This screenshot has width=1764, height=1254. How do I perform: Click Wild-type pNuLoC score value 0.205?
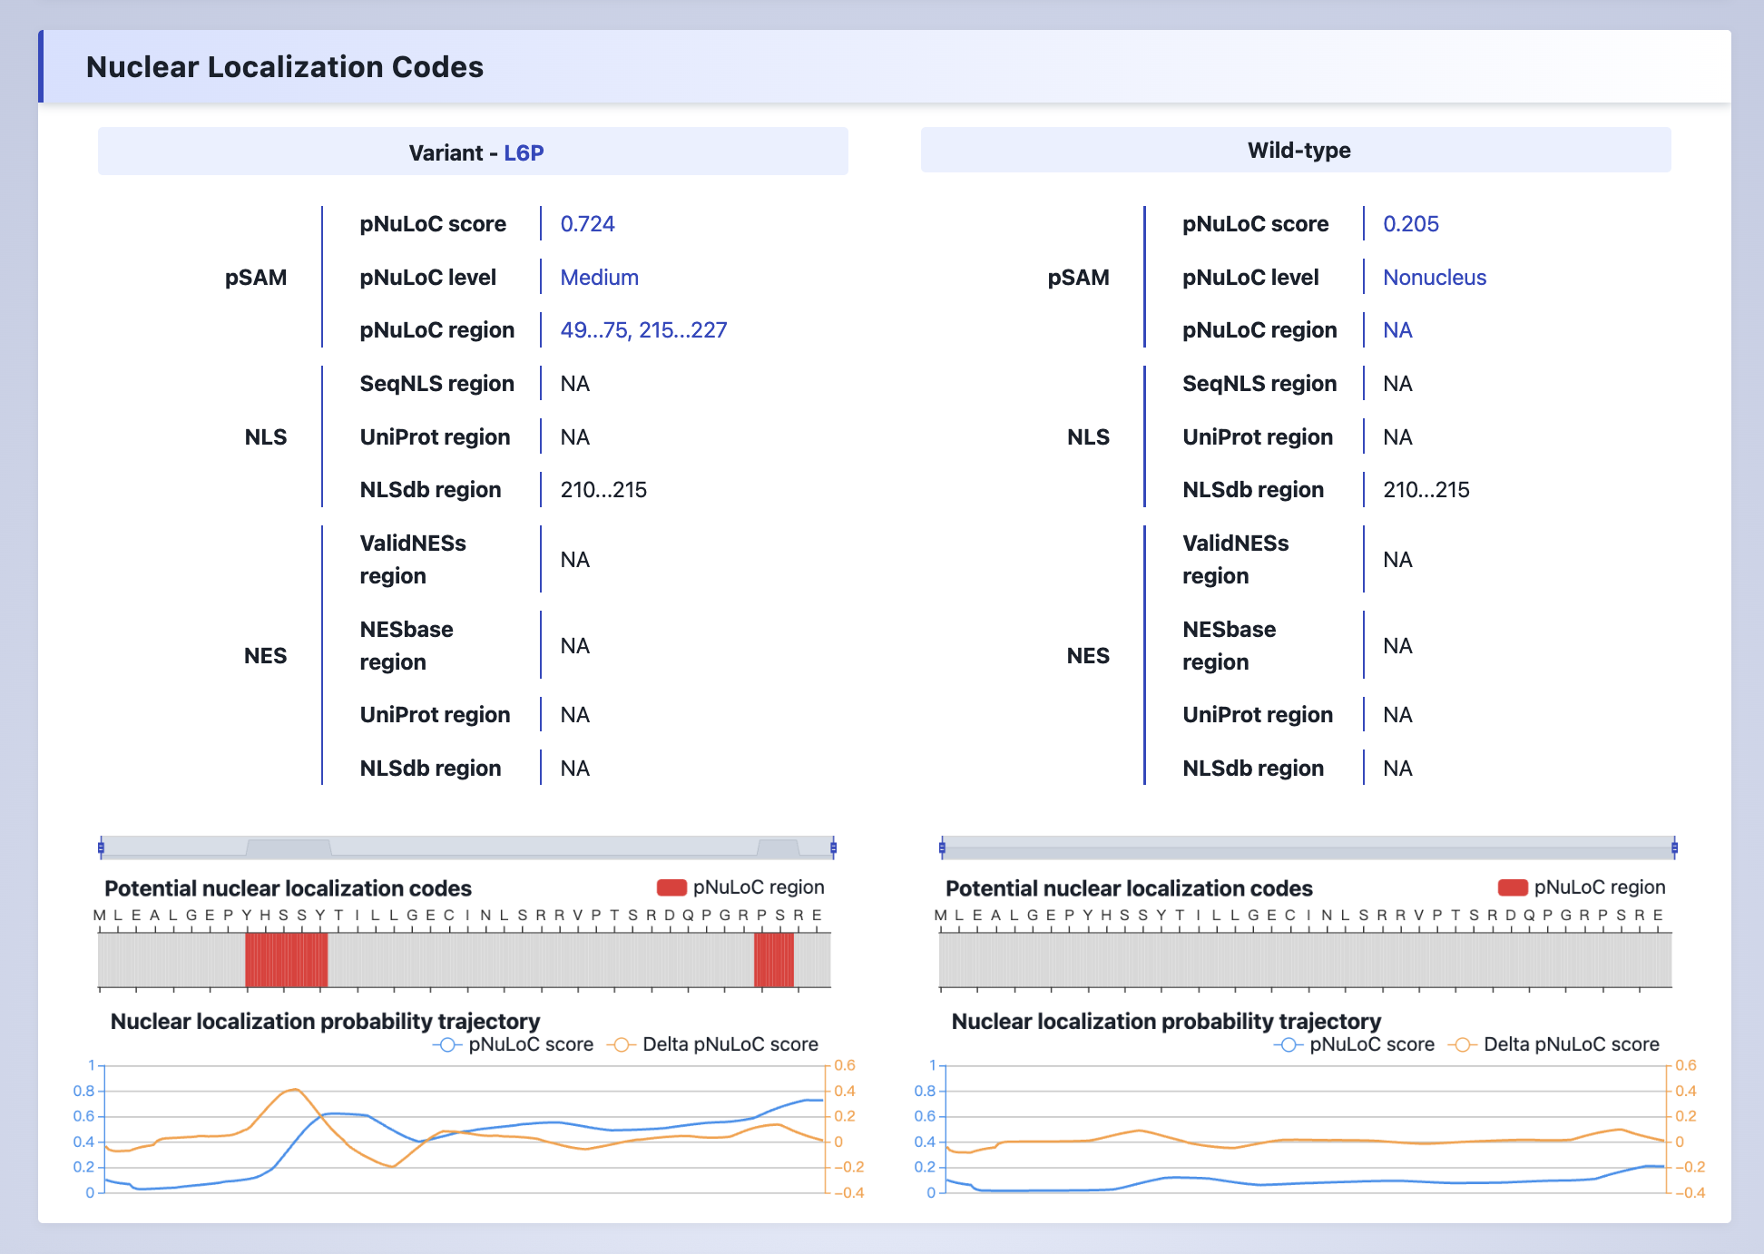1410,224
